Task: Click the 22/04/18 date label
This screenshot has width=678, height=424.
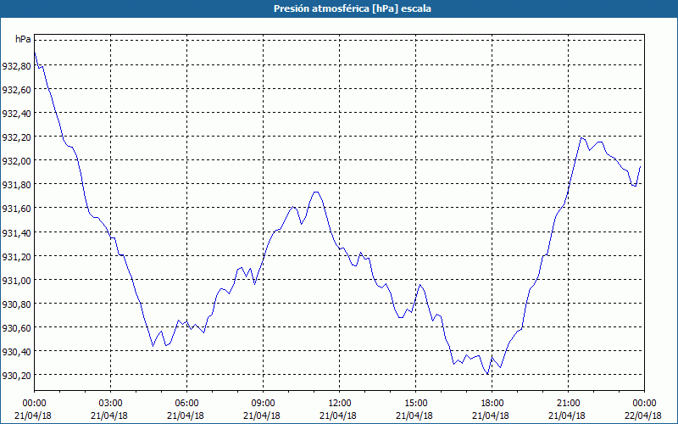Action: tap(644, 416)
